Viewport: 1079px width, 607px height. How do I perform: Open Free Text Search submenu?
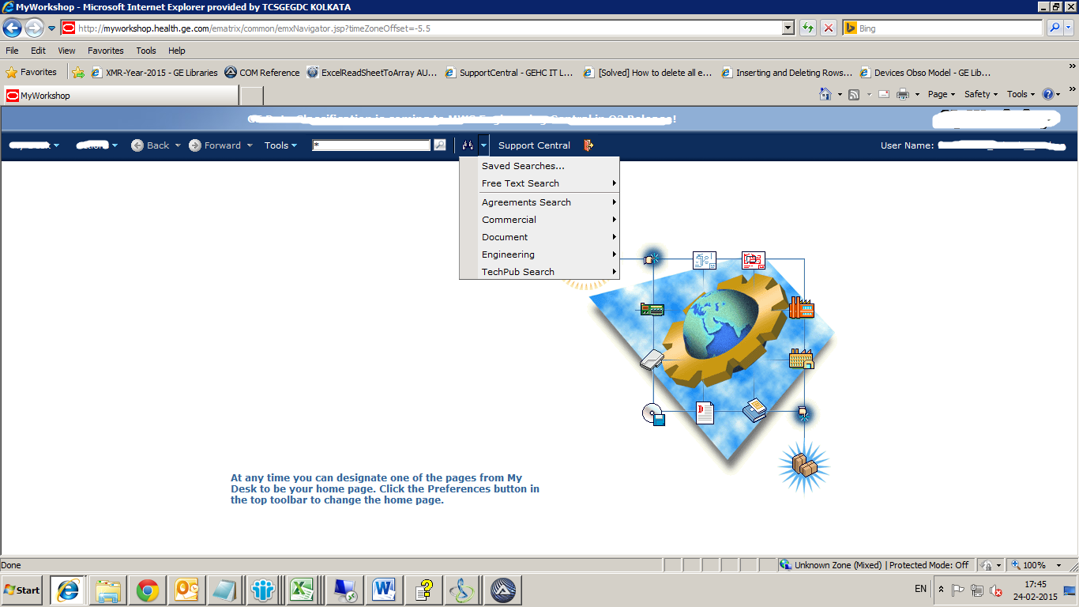[x=539, y=183]
